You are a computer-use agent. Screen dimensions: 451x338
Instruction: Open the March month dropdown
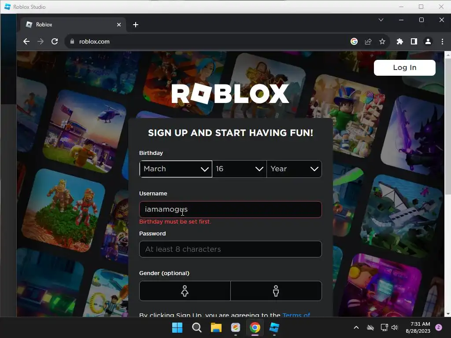(x=176, y=169)
